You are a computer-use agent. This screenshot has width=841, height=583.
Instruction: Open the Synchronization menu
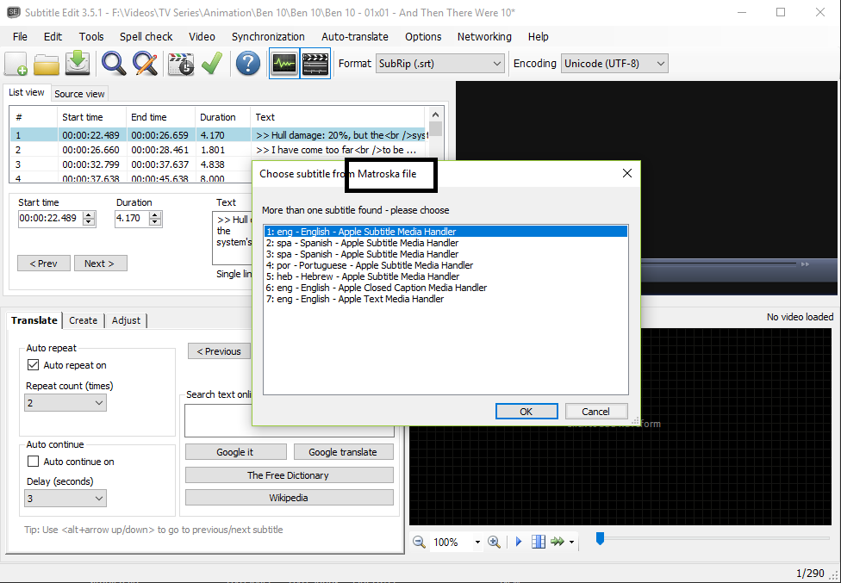tap(268, 36)
